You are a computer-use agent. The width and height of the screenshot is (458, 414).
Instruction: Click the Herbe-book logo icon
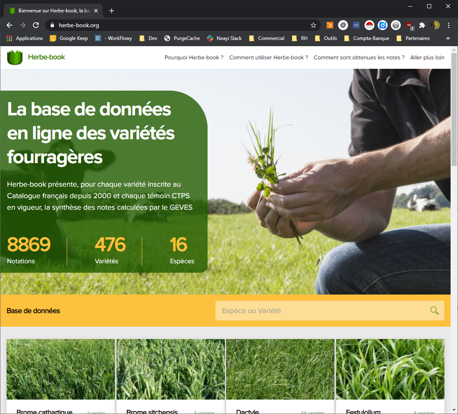pos(15,57)
